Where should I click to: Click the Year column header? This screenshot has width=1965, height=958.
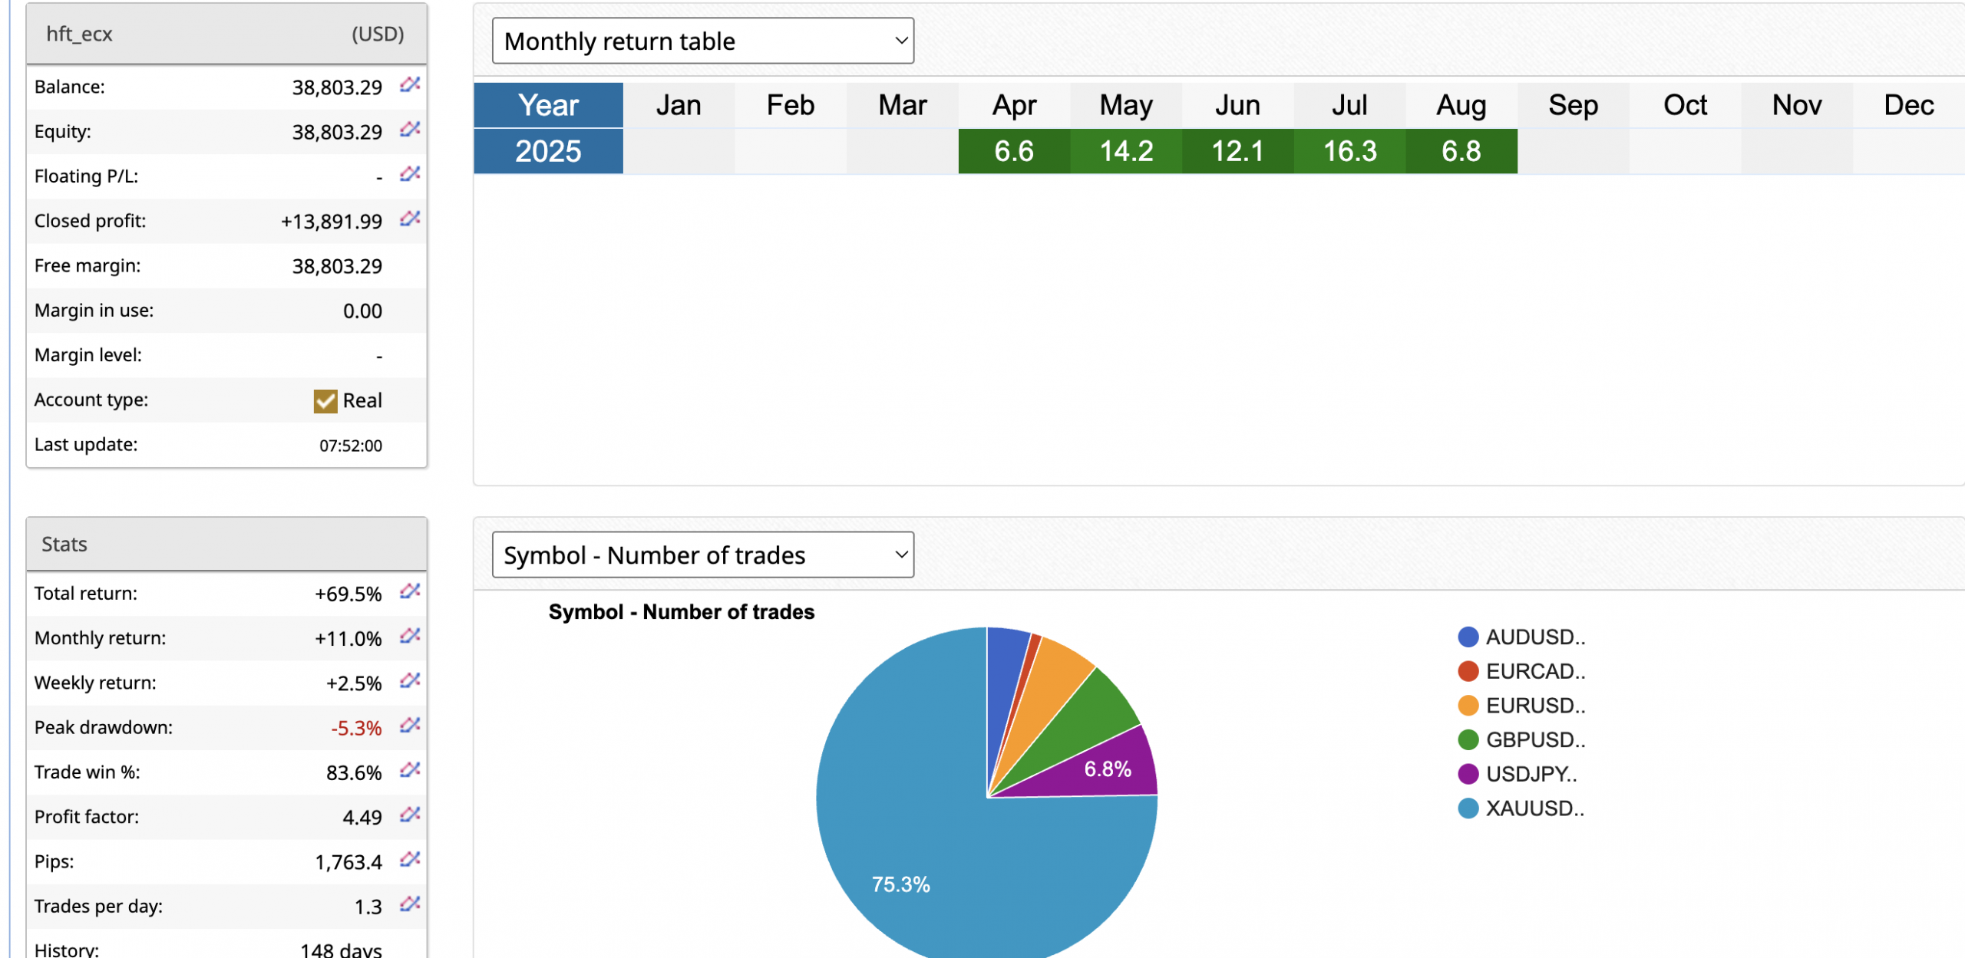(548, 105)
